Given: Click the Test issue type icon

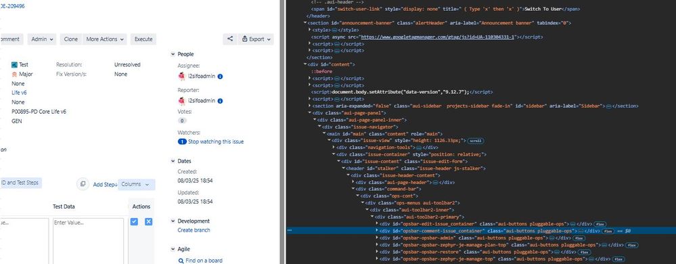Looking at the screenshot, I should pos(14,65).
